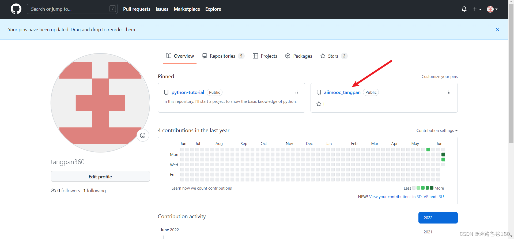Set status with the smiley icon
This screenshot has height=239, width=514.
click(143, 135)
